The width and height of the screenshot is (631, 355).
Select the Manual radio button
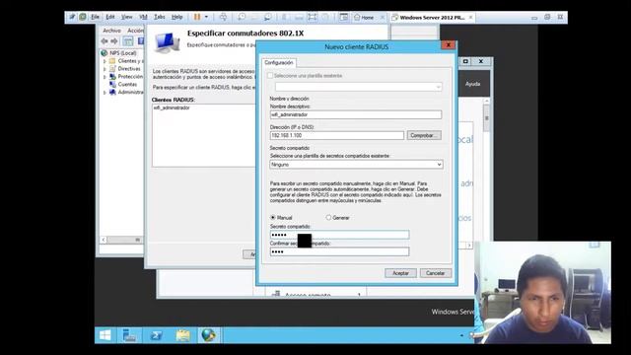(x=273, y=218)
